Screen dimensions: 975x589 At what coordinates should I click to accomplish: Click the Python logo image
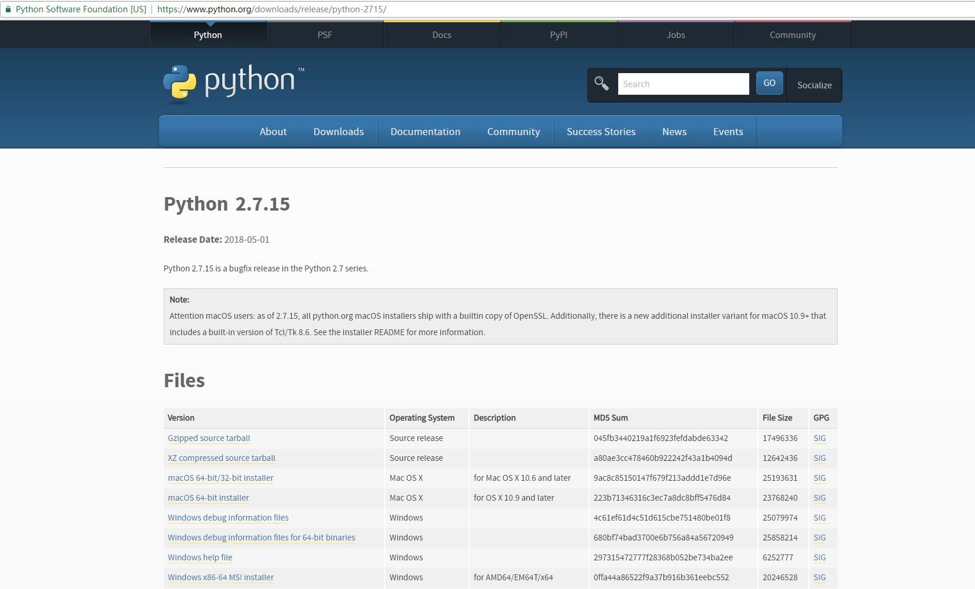point(234,84)
